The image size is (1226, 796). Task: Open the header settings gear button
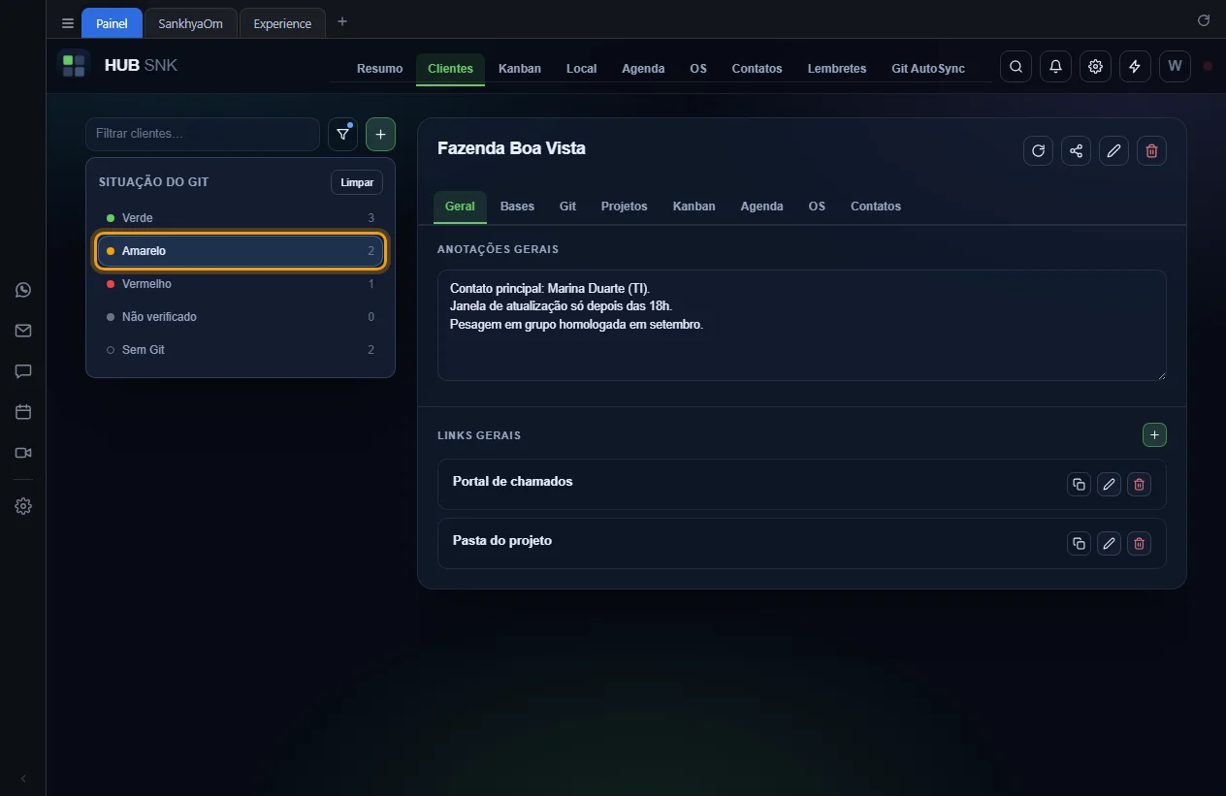click(x=1095, y=67)
